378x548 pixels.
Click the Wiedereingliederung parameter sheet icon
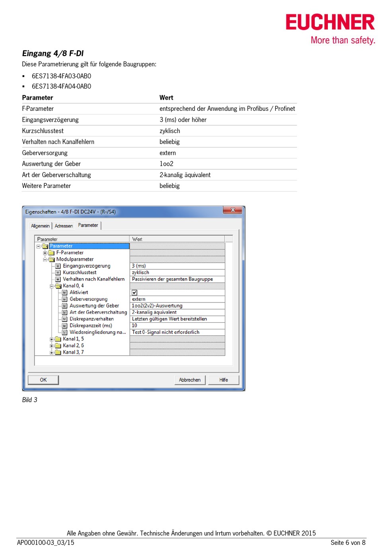pos(65,332)
